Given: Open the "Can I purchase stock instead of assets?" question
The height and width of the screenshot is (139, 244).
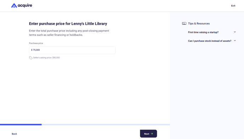Looking at the screenshot, I should tap(210, 41).
